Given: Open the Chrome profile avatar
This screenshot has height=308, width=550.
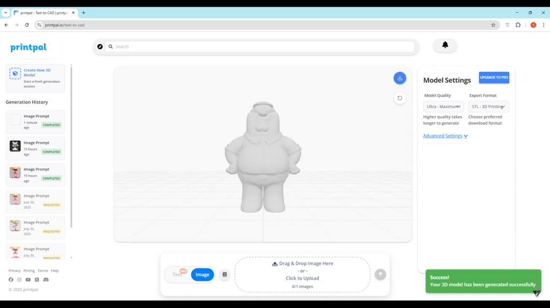Looking at the screenshot, I should (533, 25).
